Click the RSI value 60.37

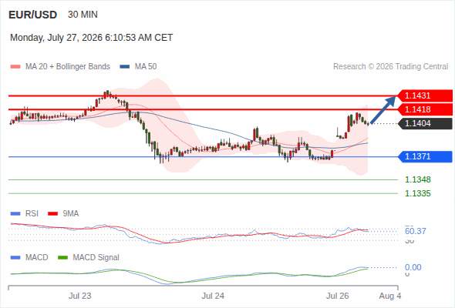416,231
